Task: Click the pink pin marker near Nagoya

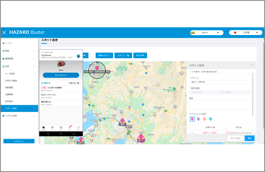Action: pyautogui.click(x=122, y=121)
